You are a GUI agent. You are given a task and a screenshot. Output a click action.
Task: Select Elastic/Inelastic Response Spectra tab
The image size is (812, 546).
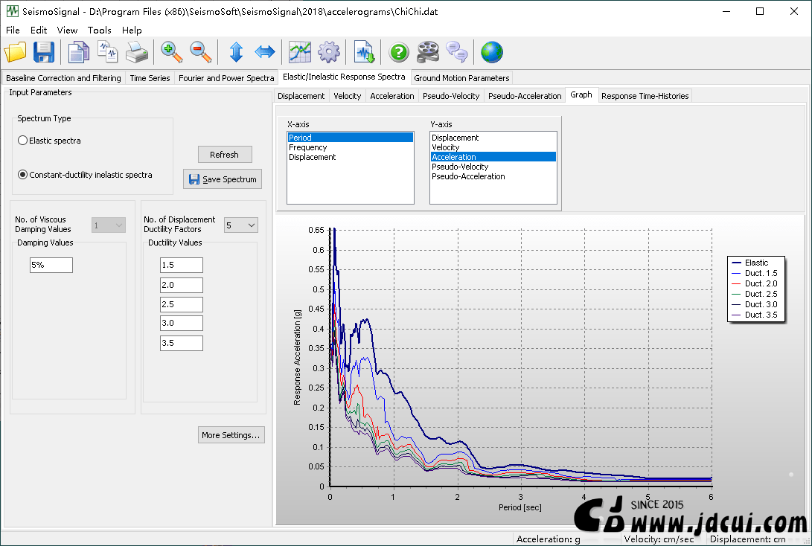[344, 77]
